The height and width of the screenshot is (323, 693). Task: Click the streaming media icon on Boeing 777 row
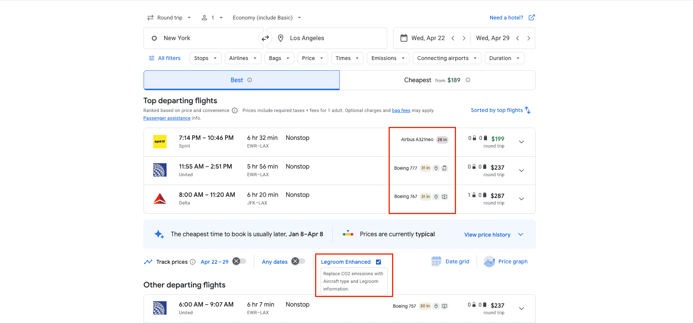[445, 168]
